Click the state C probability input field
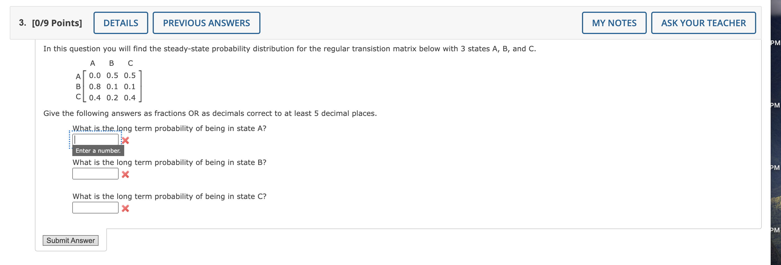Image resolution: width=781 pixels, height=265 pixels. click(x=95, y=207)
